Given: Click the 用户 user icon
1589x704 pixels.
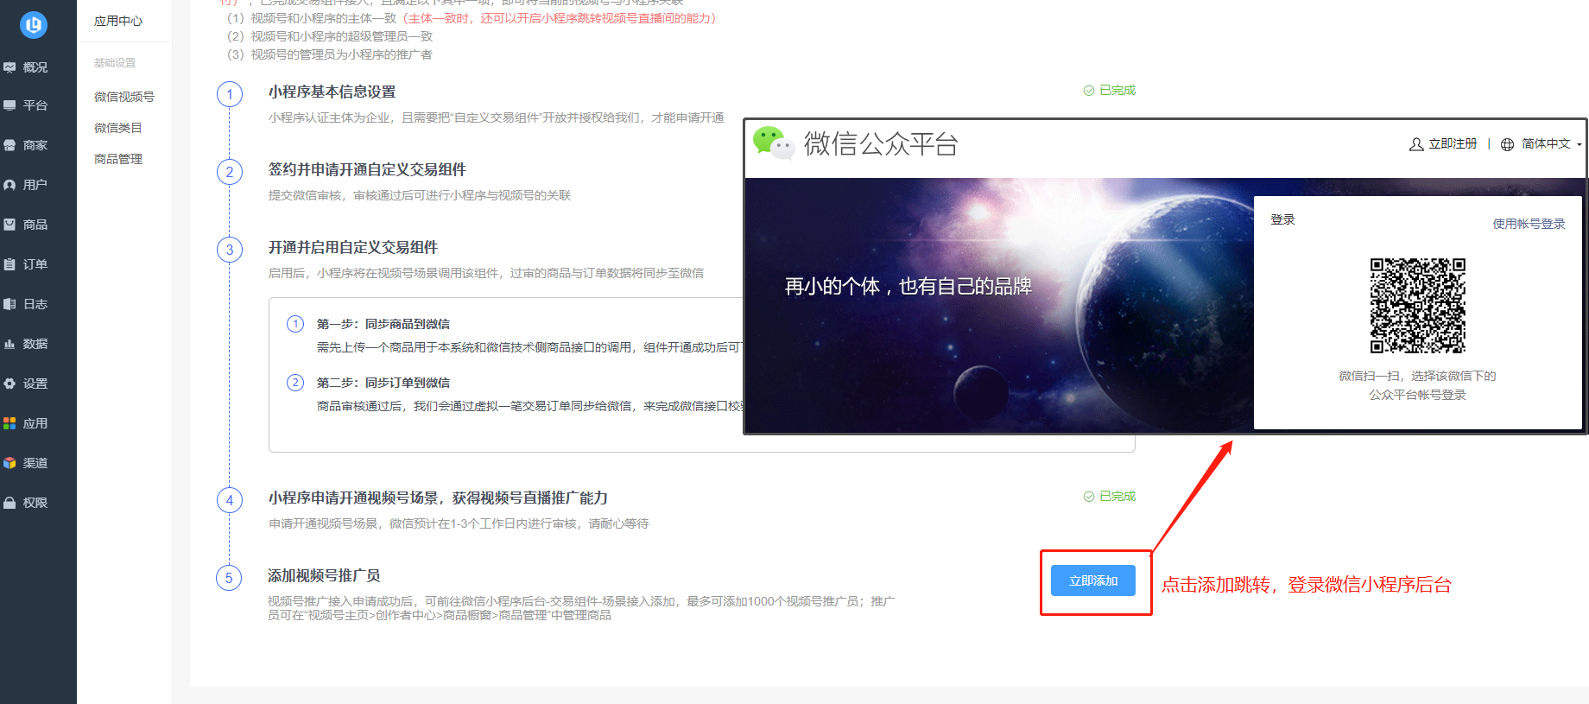Looking at the screenshot, I should pyautogui.click(x=9, y=185).
